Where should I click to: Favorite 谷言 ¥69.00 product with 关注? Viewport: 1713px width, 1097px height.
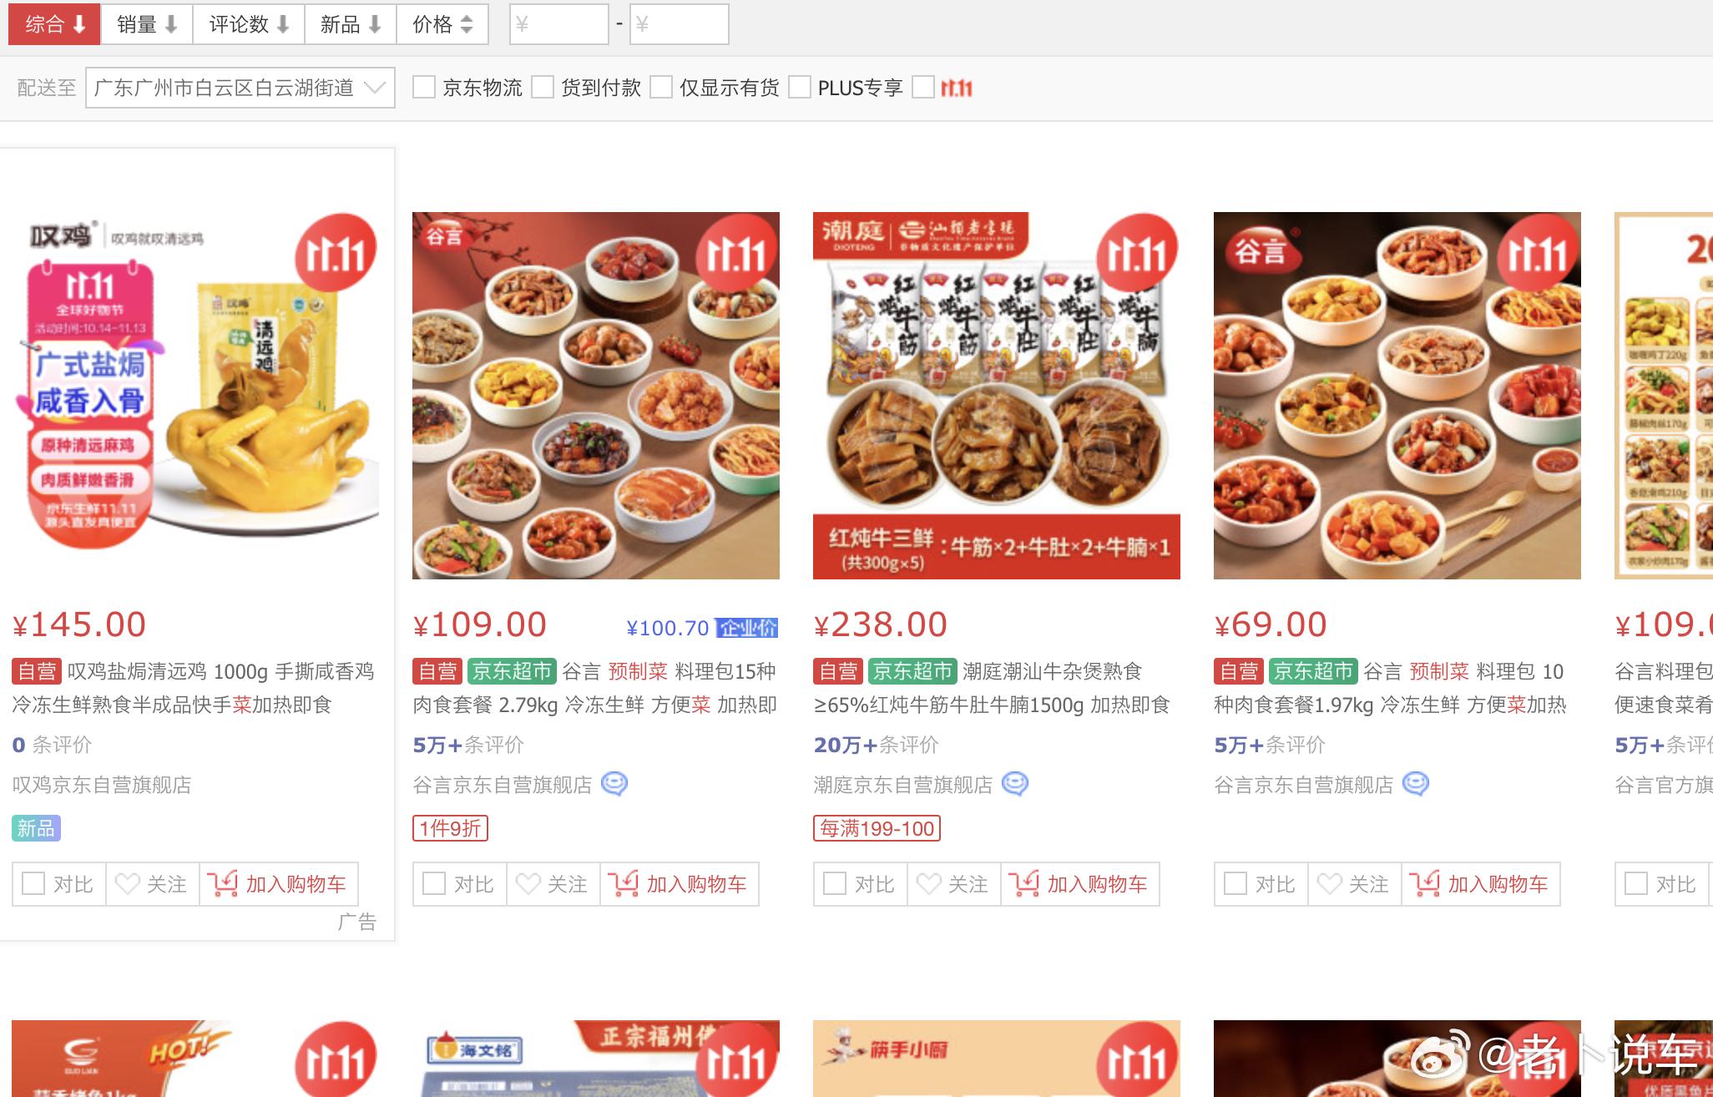click(x=1354, y=884)
